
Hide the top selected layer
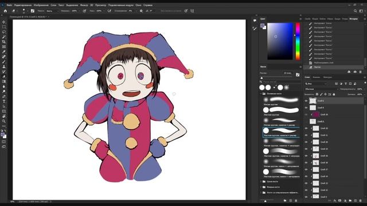tap(306, 101)
